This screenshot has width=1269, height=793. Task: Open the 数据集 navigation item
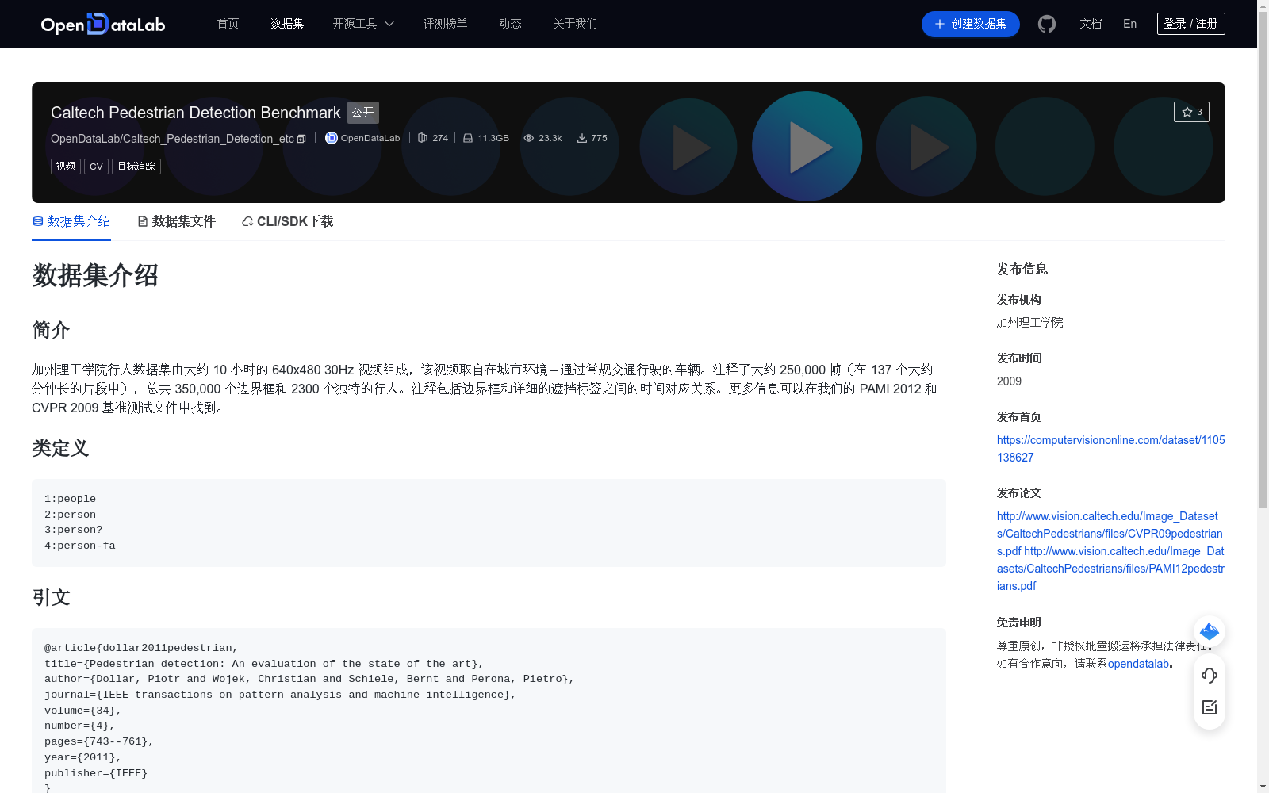287,24
